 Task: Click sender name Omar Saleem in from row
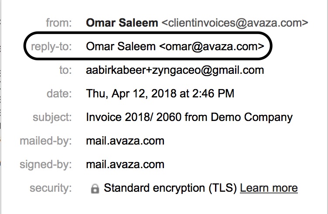click(x=122, y=23)
